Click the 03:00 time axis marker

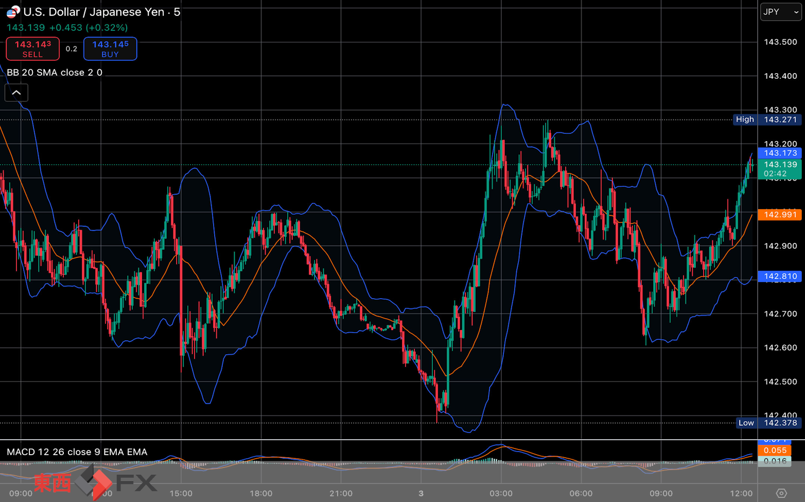click(x=501, y=493)
